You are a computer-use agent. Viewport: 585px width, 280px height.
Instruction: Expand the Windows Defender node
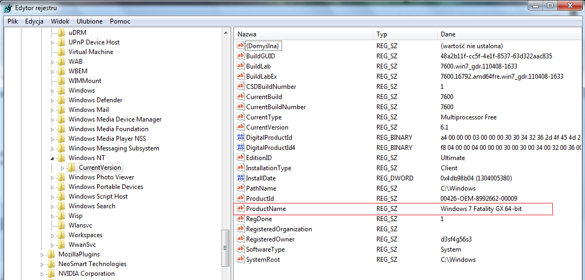(53, 101)
